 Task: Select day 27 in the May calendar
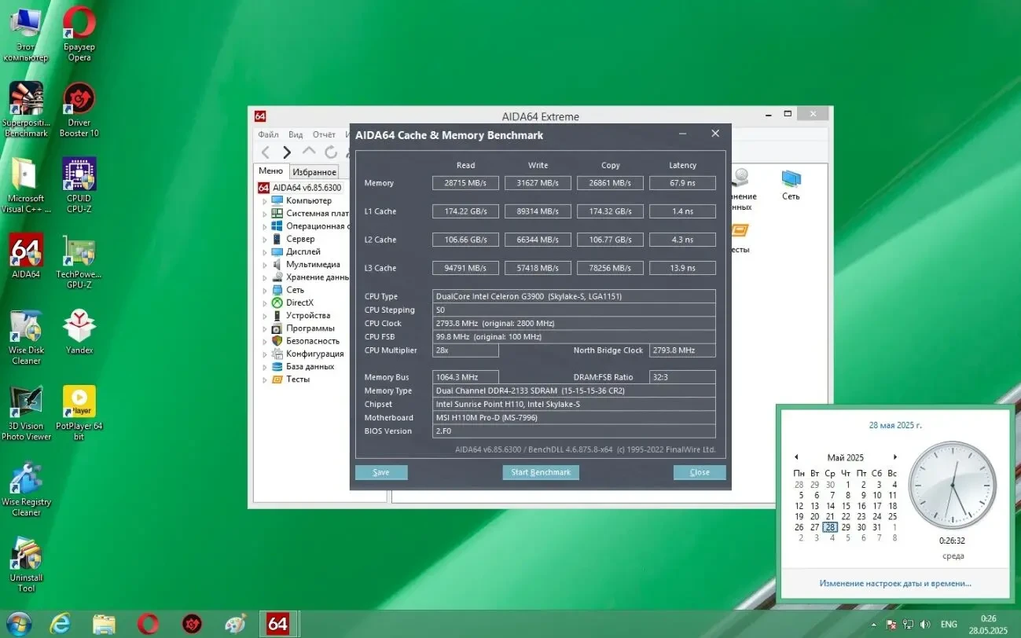pyautogui.click(x=814, y=527)
